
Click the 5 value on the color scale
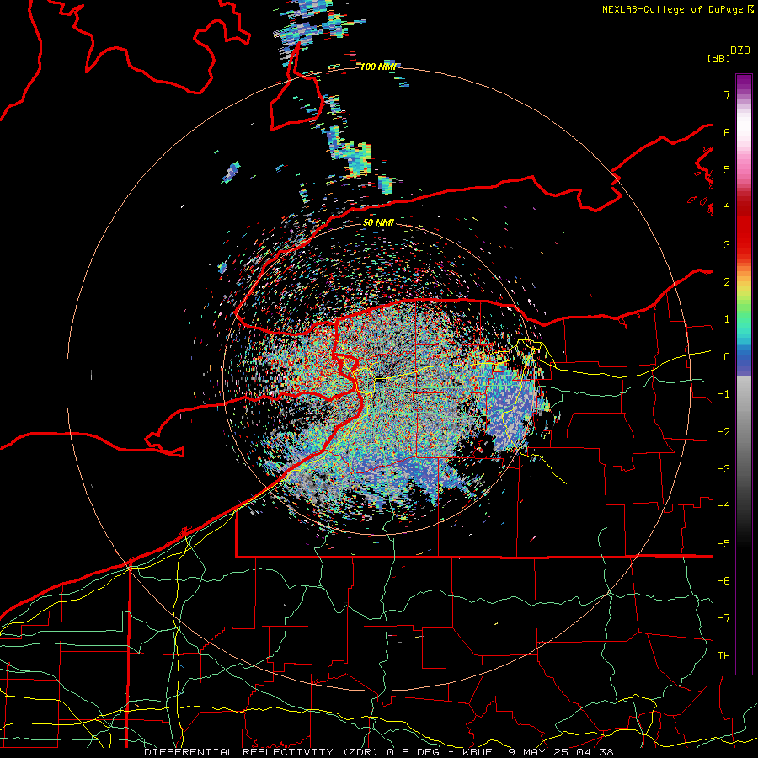point(727,169)
